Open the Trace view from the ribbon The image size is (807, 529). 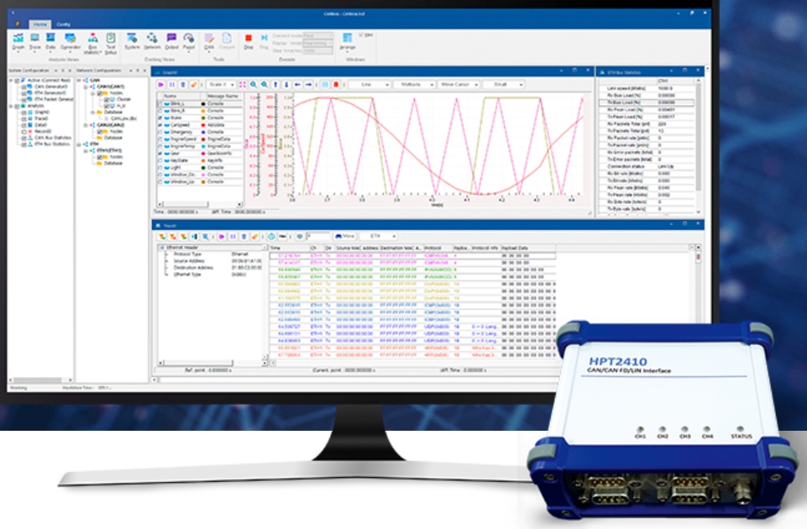pos(34,41)
